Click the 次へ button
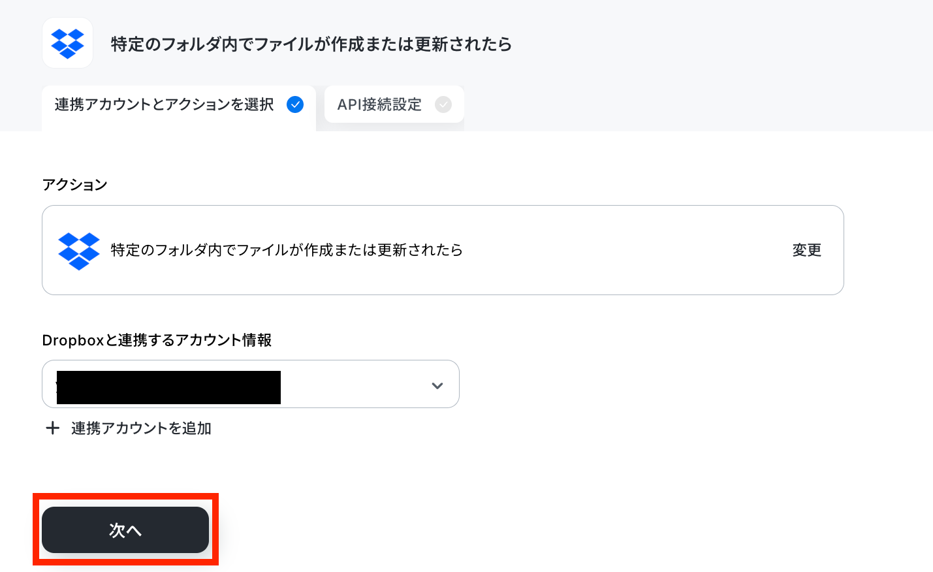The image size is (933, 572). tap(125, 530)
